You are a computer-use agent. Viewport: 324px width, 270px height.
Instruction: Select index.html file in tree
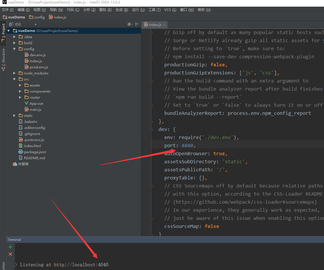(30, 146)
